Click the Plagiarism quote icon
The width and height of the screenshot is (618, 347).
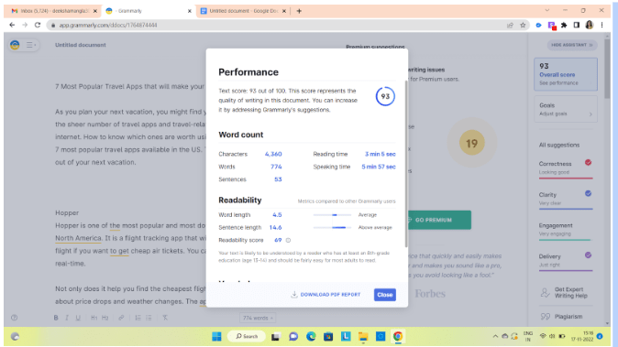point(546,316)
